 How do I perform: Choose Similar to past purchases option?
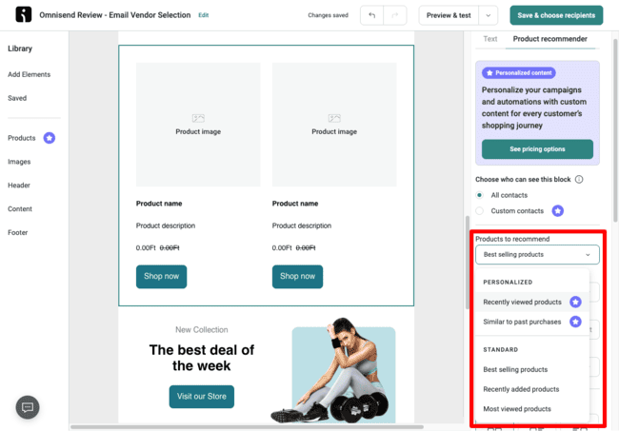(x=531, y=322)
